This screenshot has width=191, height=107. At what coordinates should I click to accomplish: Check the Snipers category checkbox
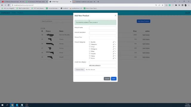click(90, 53)
